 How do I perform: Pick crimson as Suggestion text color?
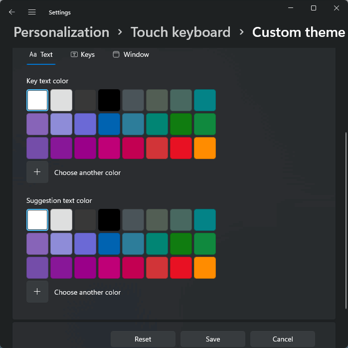(133, 268)
